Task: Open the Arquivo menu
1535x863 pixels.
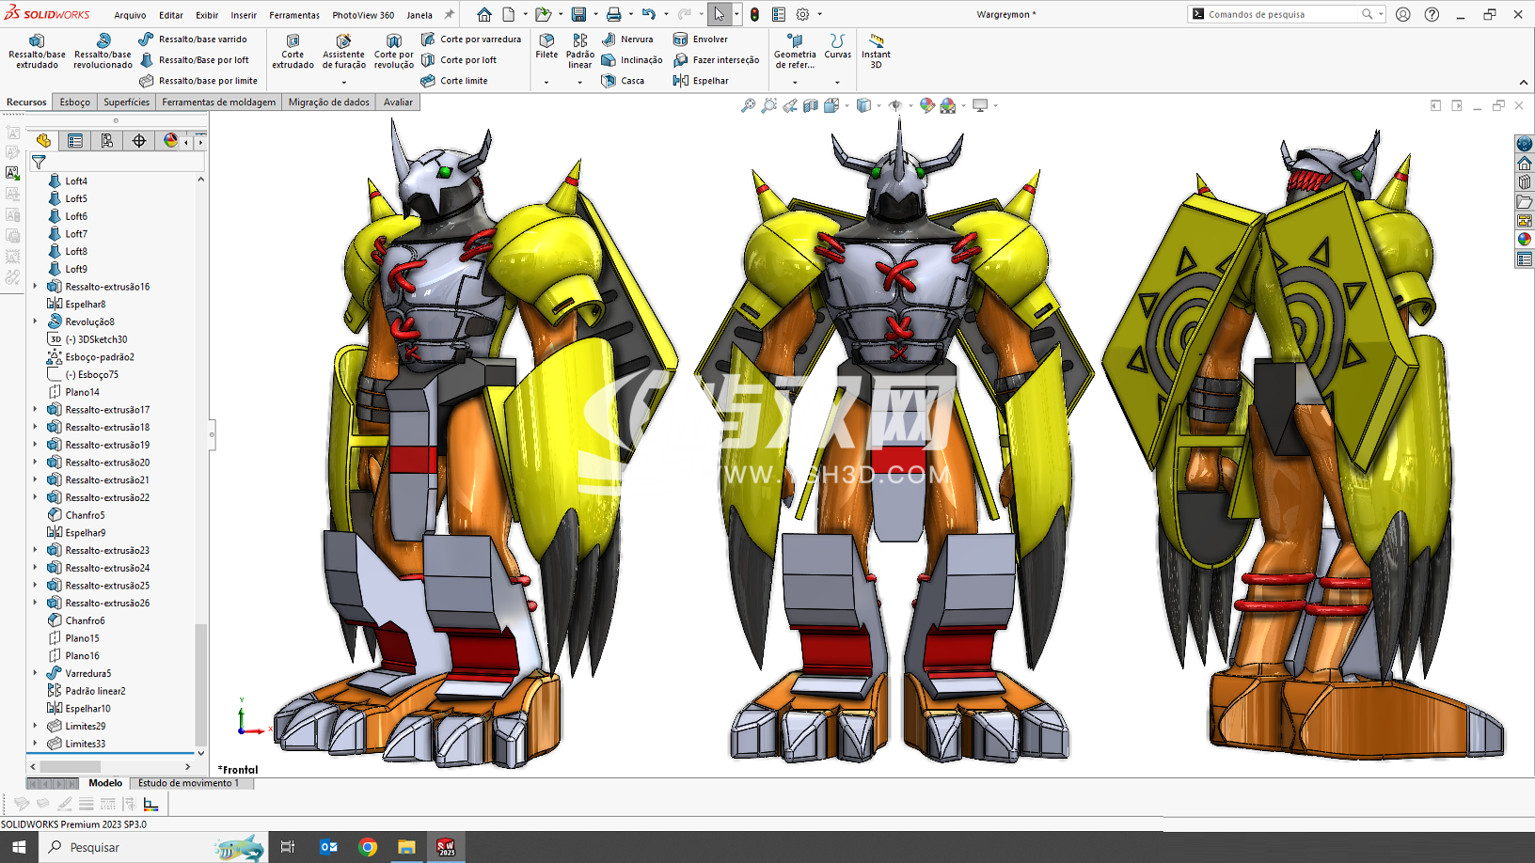Action: point(130,15)
